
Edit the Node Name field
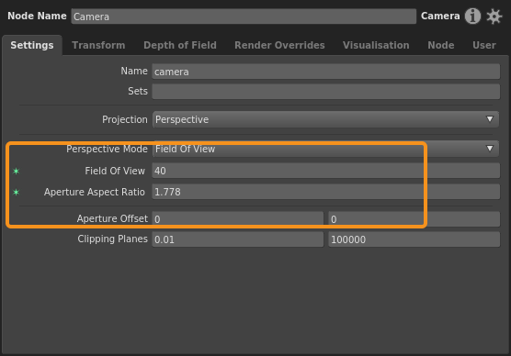(244, 17)
